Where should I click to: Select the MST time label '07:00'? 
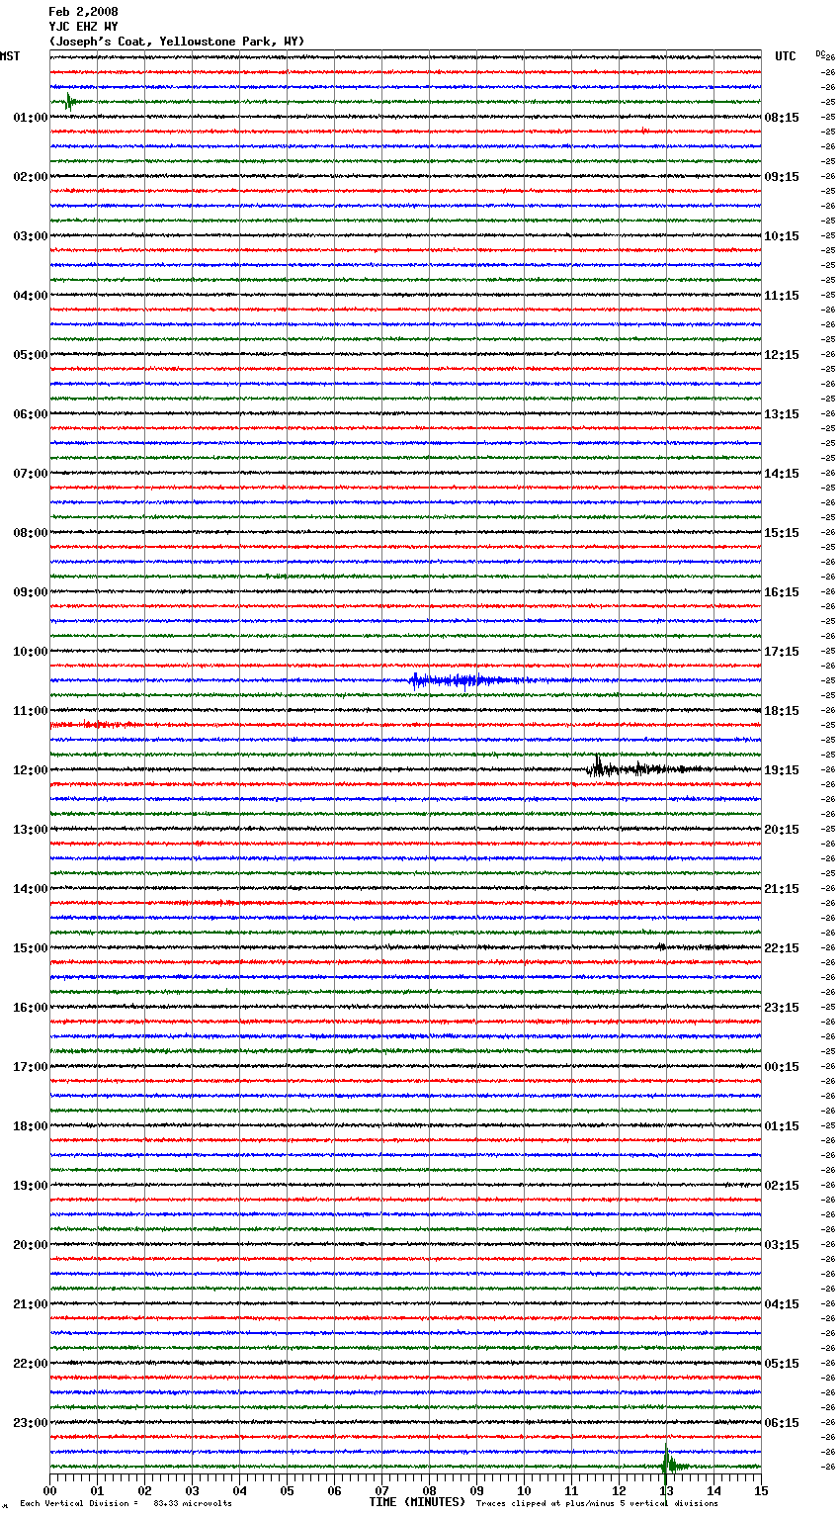click(30, 474)
